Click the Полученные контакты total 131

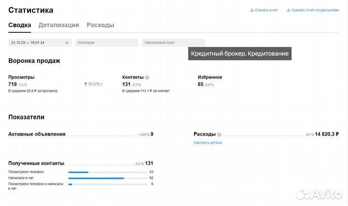[149, 163]
